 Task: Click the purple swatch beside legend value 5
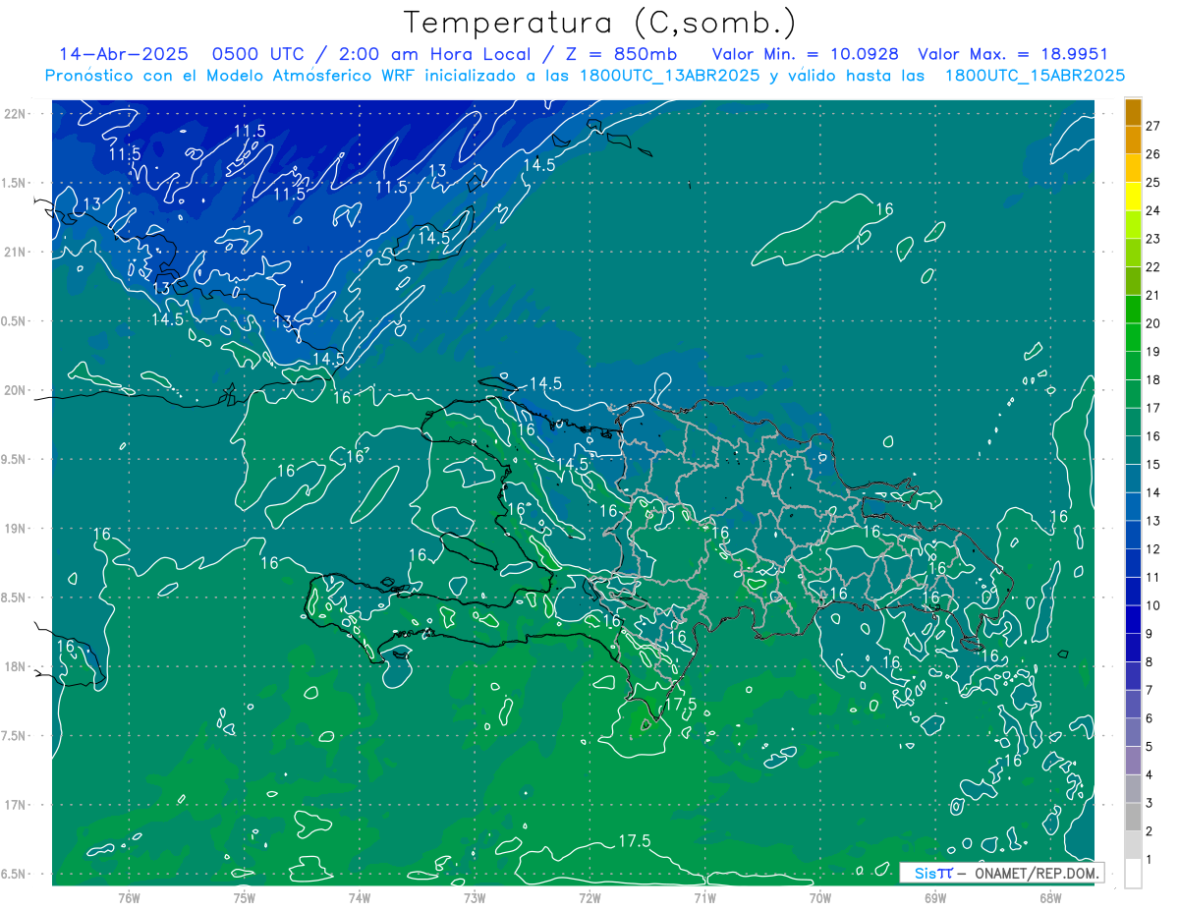(x=1133, y=733)
